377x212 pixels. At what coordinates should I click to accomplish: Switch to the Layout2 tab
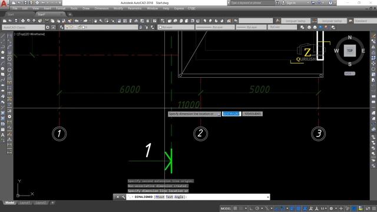[x=41, y=203]
